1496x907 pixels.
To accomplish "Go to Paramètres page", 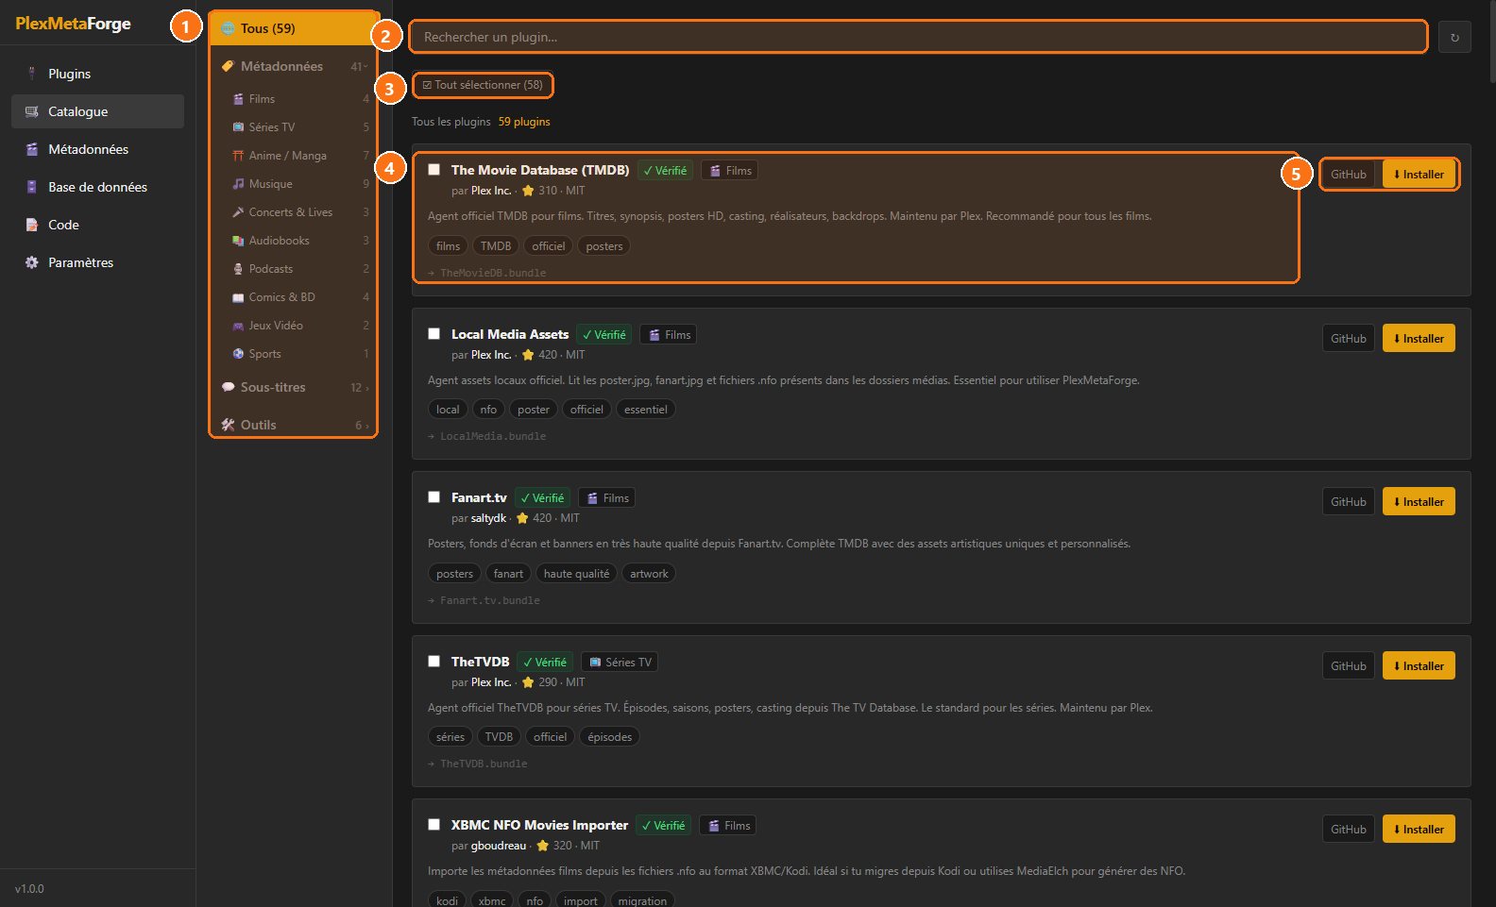I will tap(97, 262).
